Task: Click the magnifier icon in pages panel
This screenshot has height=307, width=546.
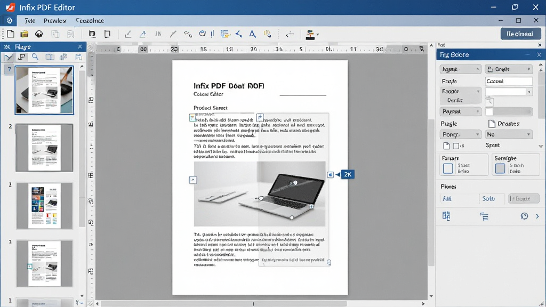Action: (35, 56)
